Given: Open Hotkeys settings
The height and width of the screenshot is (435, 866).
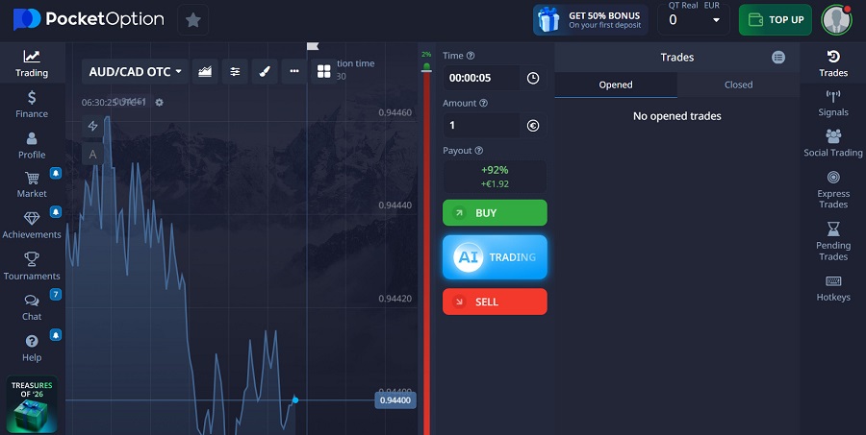Looking at the screenshot, I should tap(833, 288).
